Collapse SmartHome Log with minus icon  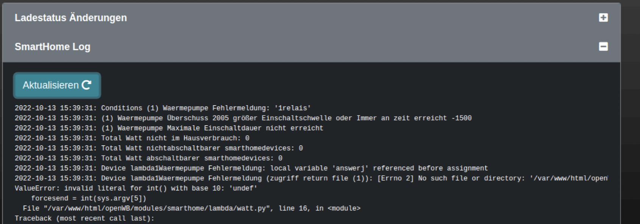tap(603, 47)
